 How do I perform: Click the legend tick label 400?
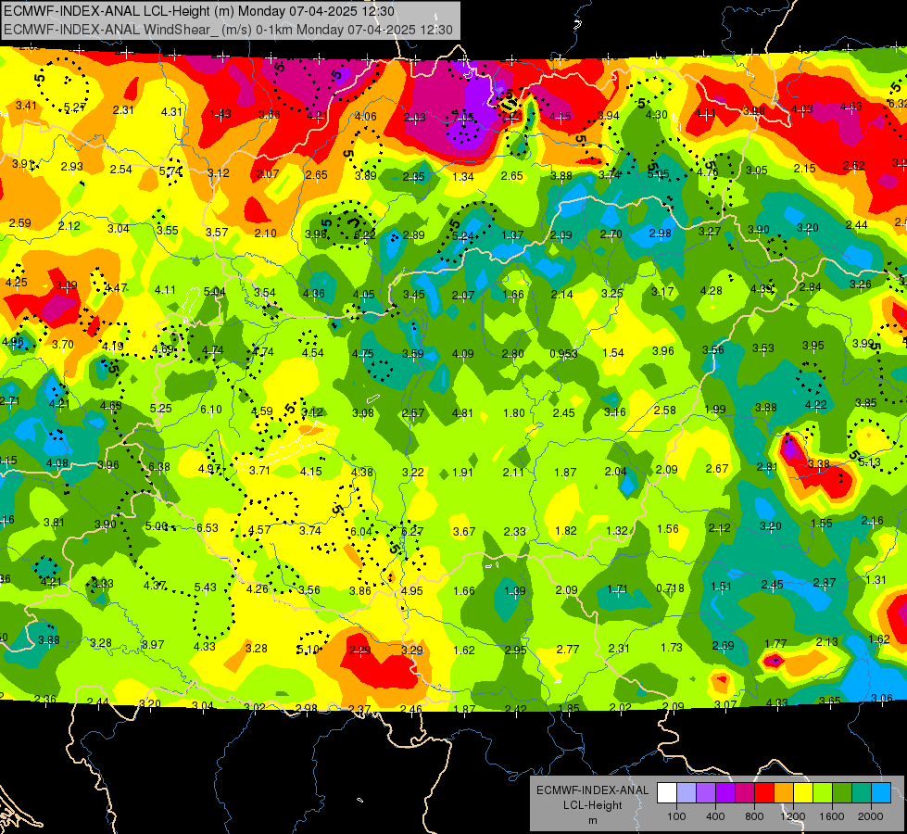point(715,816)
